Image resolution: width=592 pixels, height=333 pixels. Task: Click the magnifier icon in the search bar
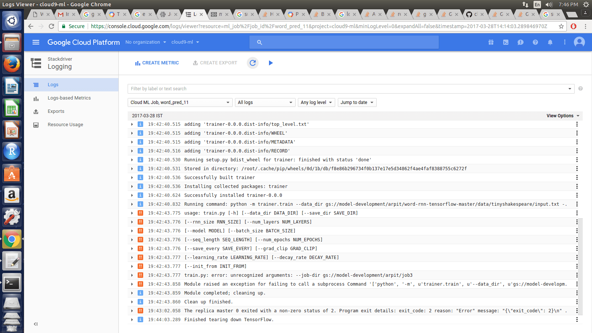[259, 43]
